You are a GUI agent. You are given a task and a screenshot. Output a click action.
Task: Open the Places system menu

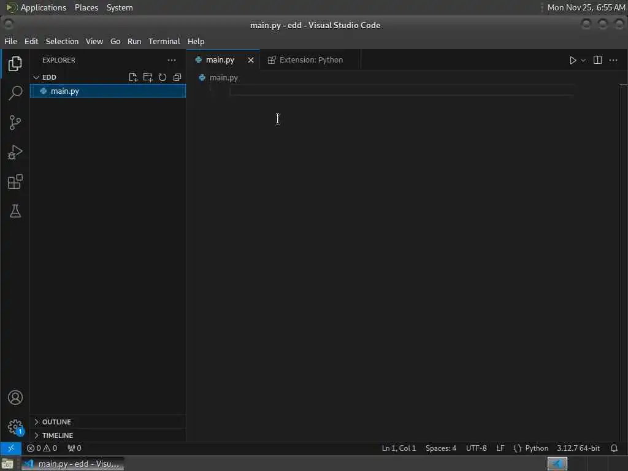point(86,7)
